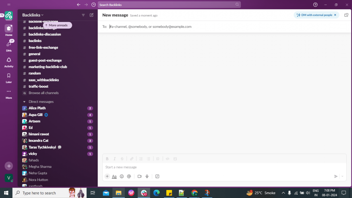Image resolution: width=352 pixels, height=198 pixels.
Task: Open send options dropdown arrow
Action: 342,177
